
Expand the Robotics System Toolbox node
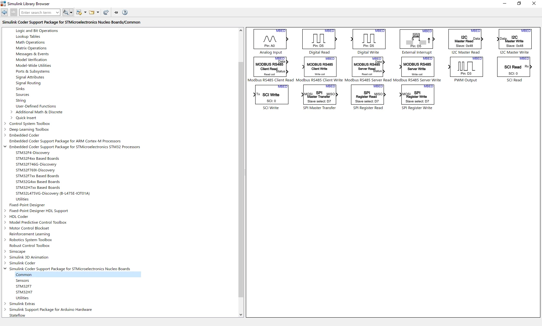point(5,240)
